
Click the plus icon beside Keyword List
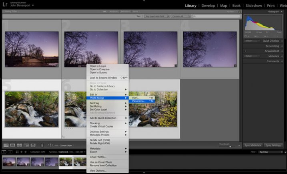245,51
